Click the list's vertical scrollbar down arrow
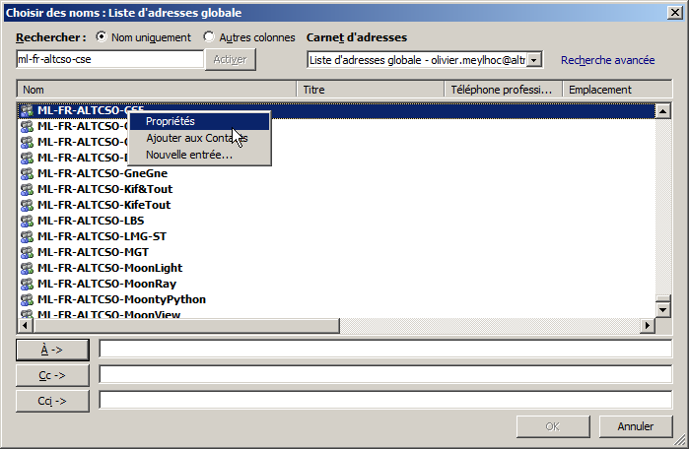The image size is (689, 449). coord(664,310)
